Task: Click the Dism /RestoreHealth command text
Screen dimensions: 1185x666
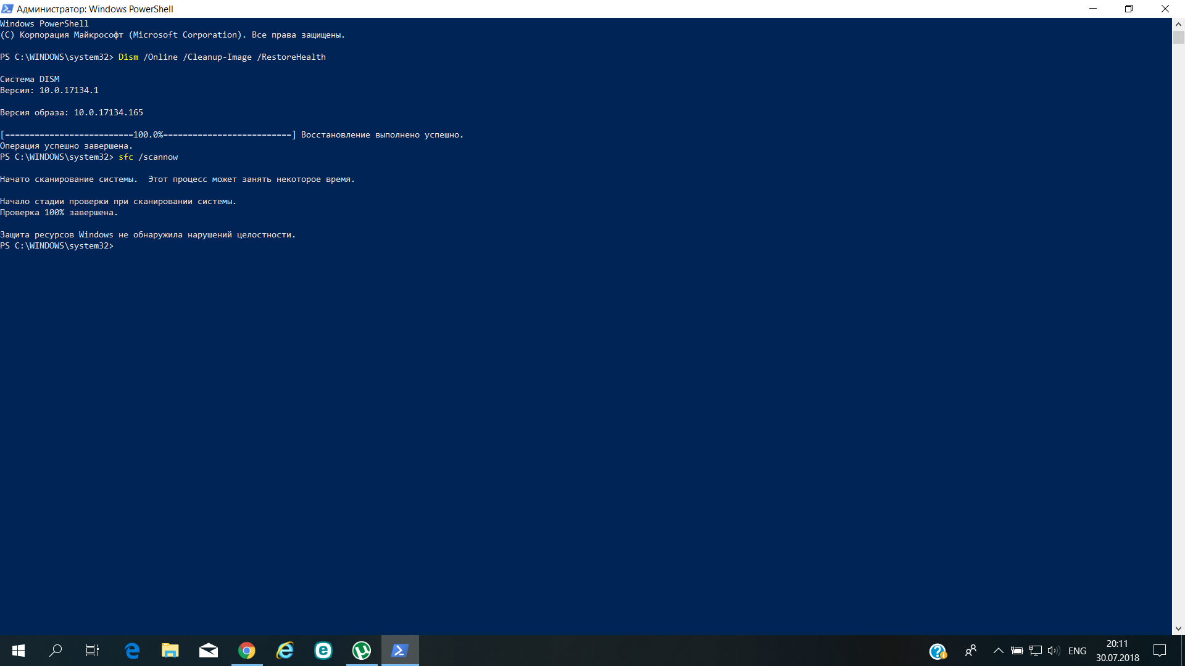Action: pyautogui.click(x=222, y=57)
